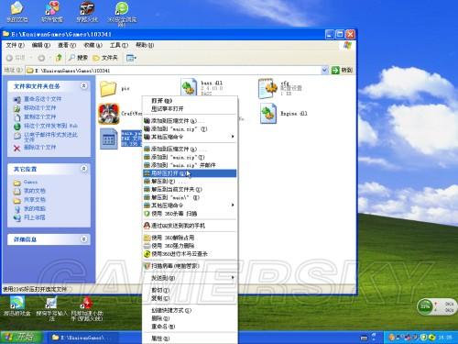This screenshot has height=344, width=458.
Task: Select the cfg configuration file icon
Action: tap(267, 88)
